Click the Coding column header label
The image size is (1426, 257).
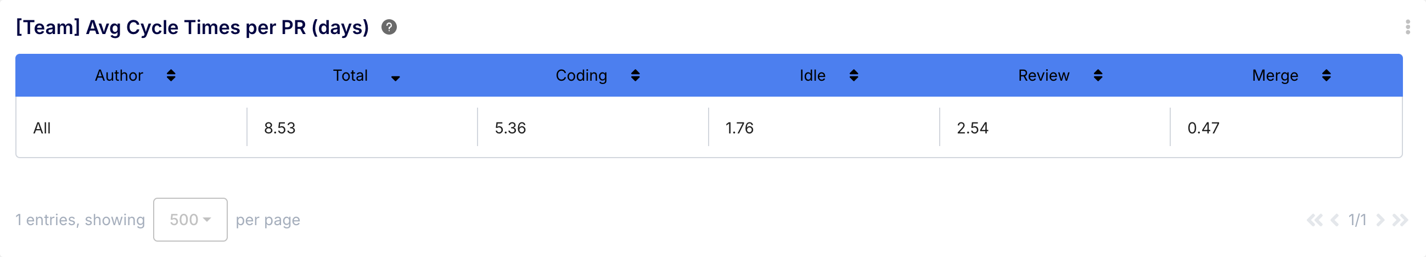581,75
